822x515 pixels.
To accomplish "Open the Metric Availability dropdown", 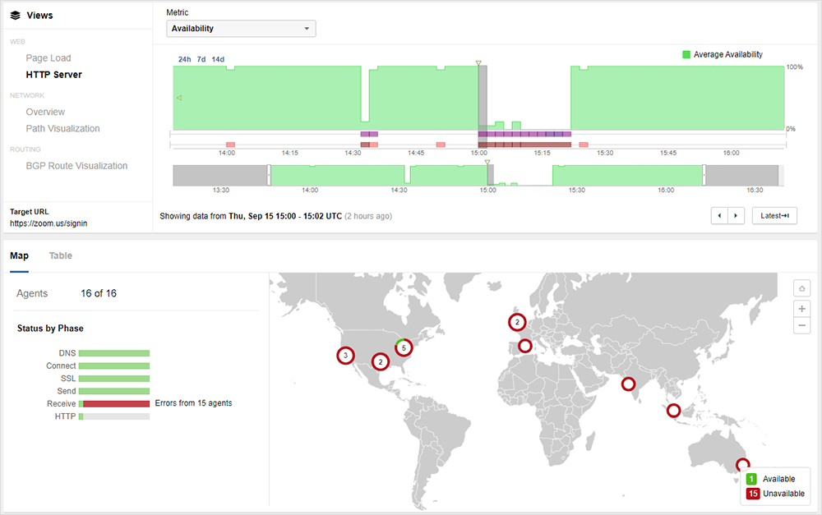I will click(x=241, y=29).
